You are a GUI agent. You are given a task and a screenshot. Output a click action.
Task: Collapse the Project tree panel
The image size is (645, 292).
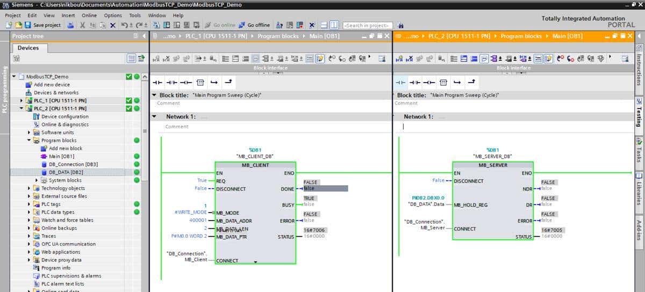(144, 36)
